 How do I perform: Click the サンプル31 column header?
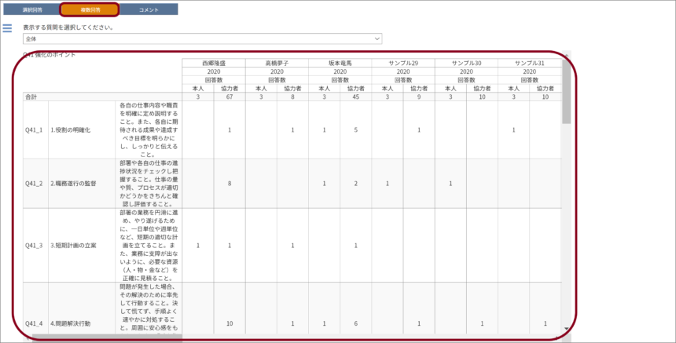point(529,63)
